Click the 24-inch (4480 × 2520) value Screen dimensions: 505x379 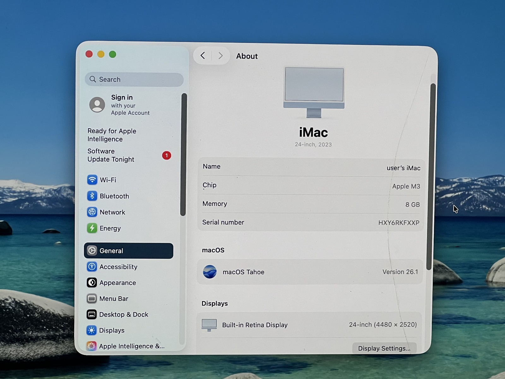[383, 324]
